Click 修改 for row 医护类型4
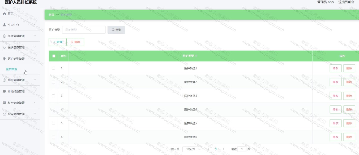Screen dimensions: 359x155 [336, 109]
